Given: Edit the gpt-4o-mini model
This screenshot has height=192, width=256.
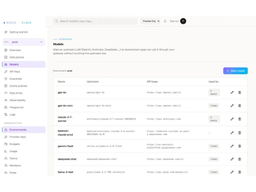Looking at the screenshot, I should point(232,105).
